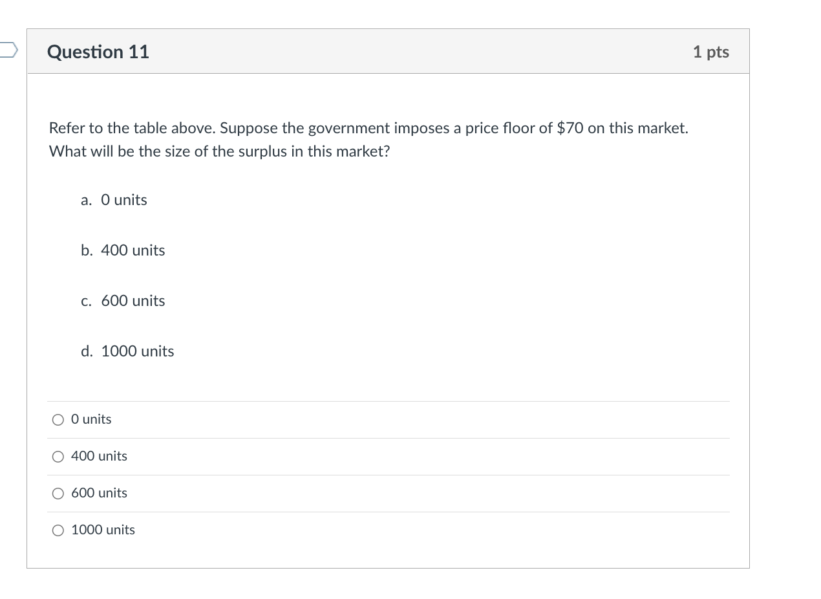Click answer choice 'c. 600 units'
The image size is (821, 599).
tap(122, 300)
